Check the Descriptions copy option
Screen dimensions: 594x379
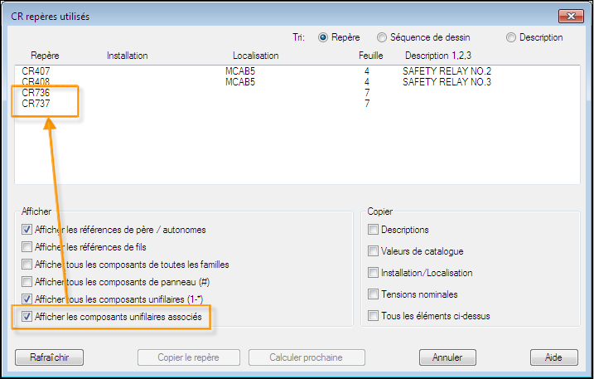coord(373,230)
